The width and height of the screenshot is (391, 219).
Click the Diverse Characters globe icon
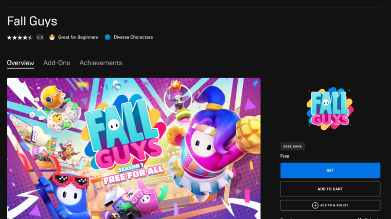[x=108, y=38]
